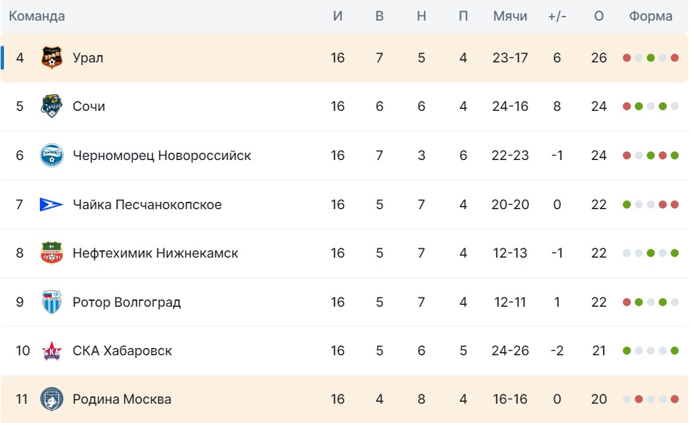Open the Ротор Волгоград team link
Viewport: 690px width, 423px height.
(126, 302)
